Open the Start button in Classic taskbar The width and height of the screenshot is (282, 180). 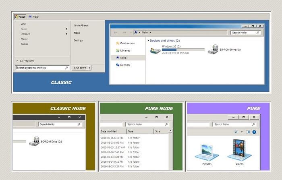[x=20, y=17]
